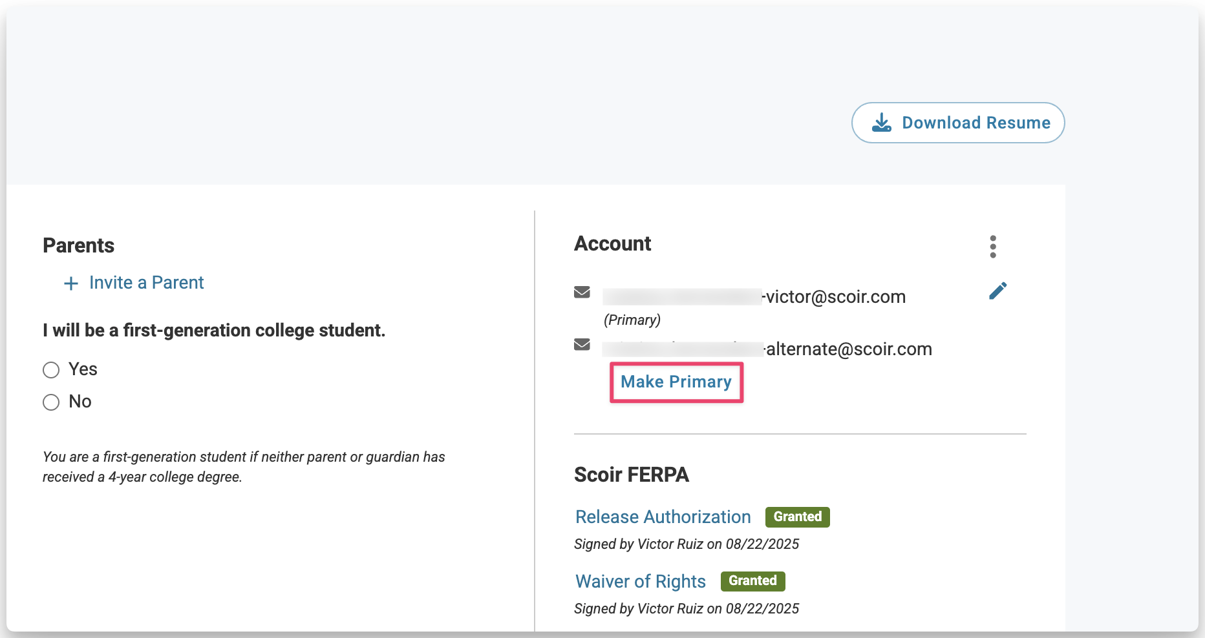Open the Release Authorization link
Image resolution: width=1205 pixels, height=638 pixels.
click(663, 517)
